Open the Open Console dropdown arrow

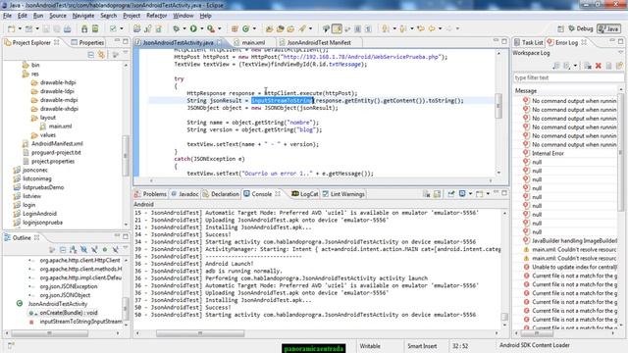(488, 194)
